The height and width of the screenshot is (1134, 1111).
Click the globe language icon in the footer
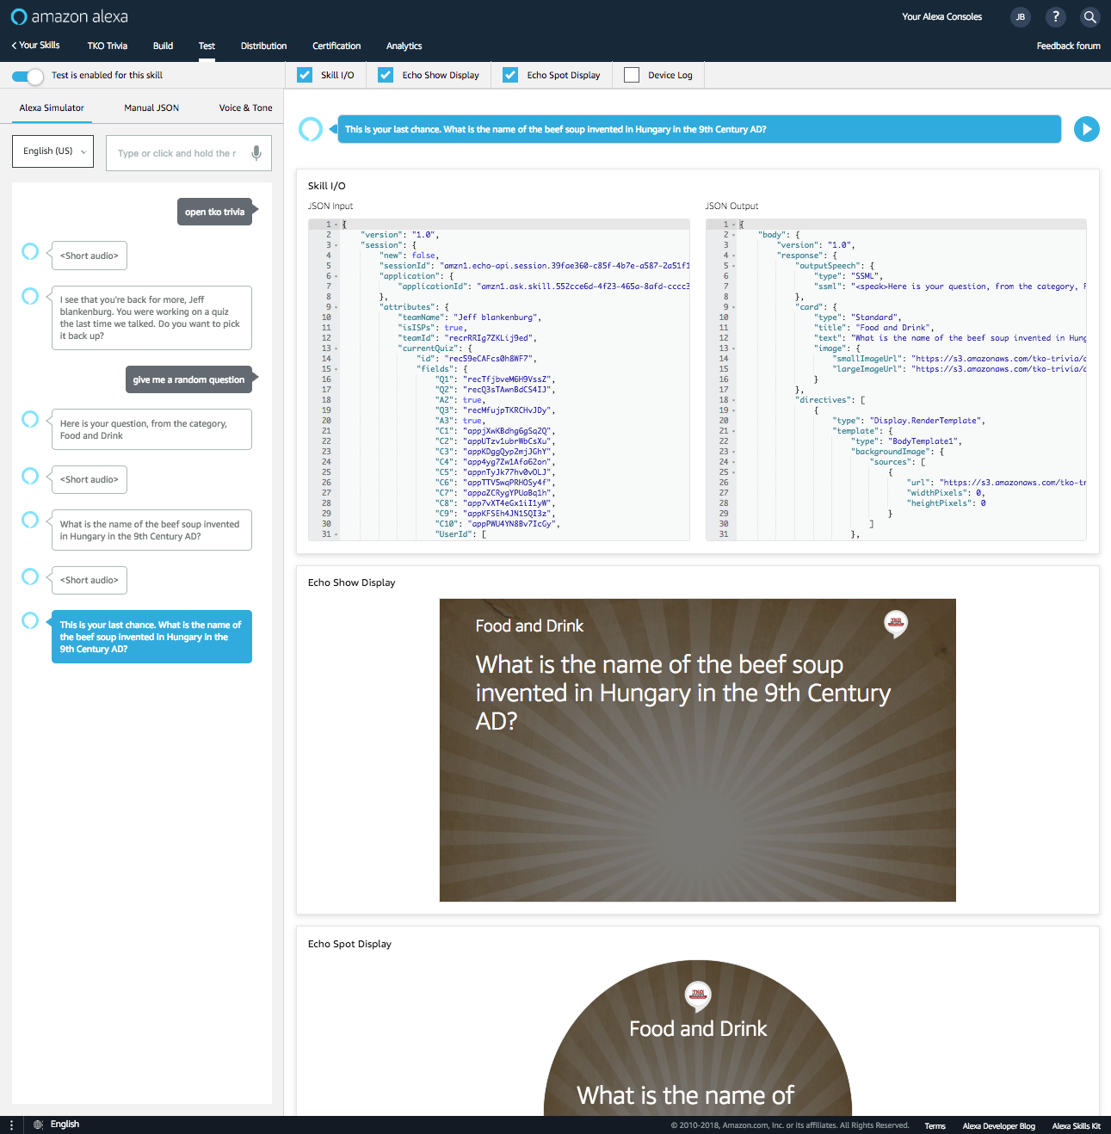click(x=38, y=1125)
